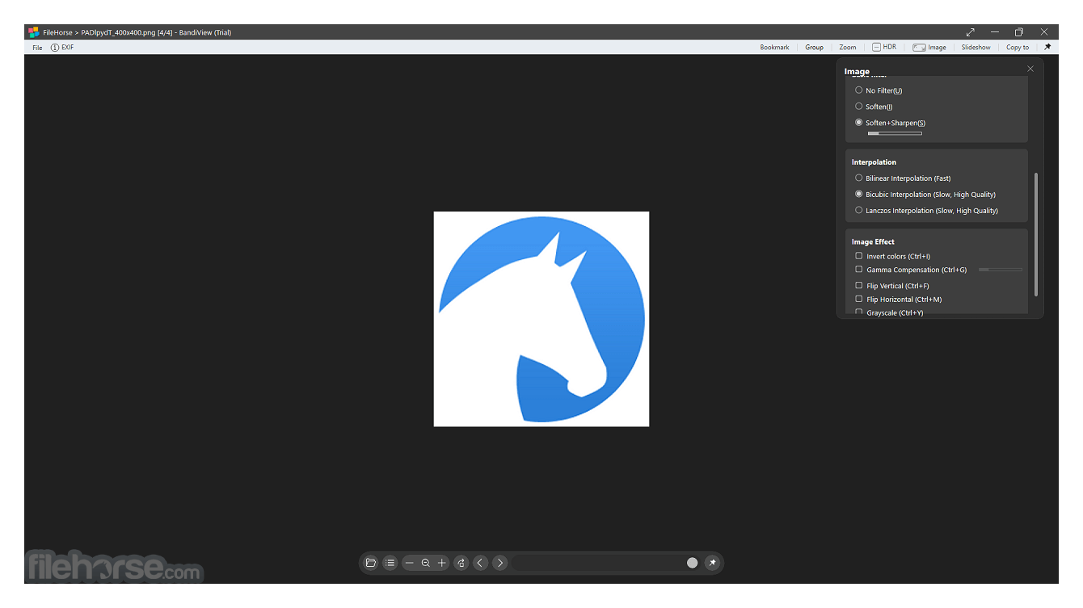1083x608 pixels.
Task: Select the No Filter option
Action: 879,90
